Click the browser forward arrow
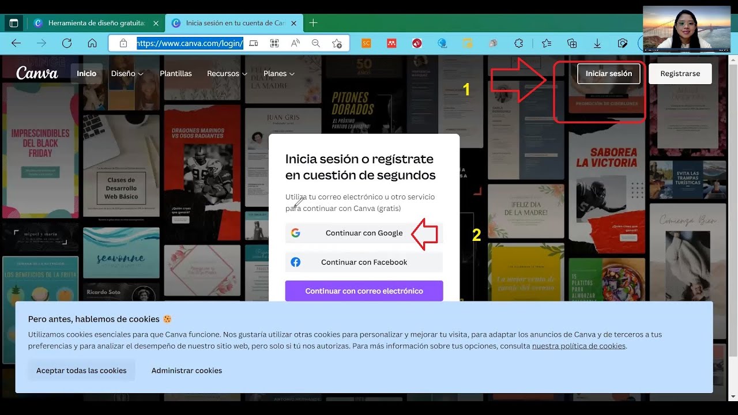Viewport: 738px width, 415px height. click(x=42, y=43)
